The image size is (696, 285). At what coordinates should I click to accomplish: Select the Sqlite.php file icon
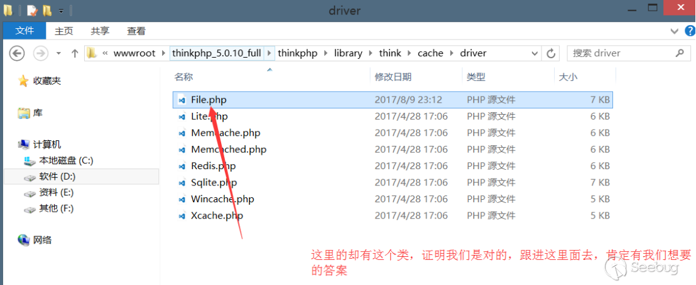coord(182,183)
